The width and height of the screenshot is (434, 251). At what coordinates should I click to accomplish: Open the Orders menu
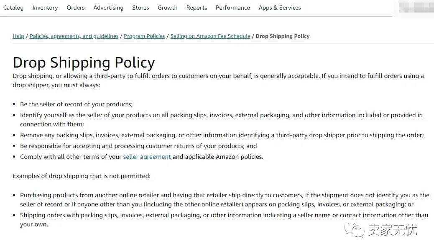coord(76,8)
